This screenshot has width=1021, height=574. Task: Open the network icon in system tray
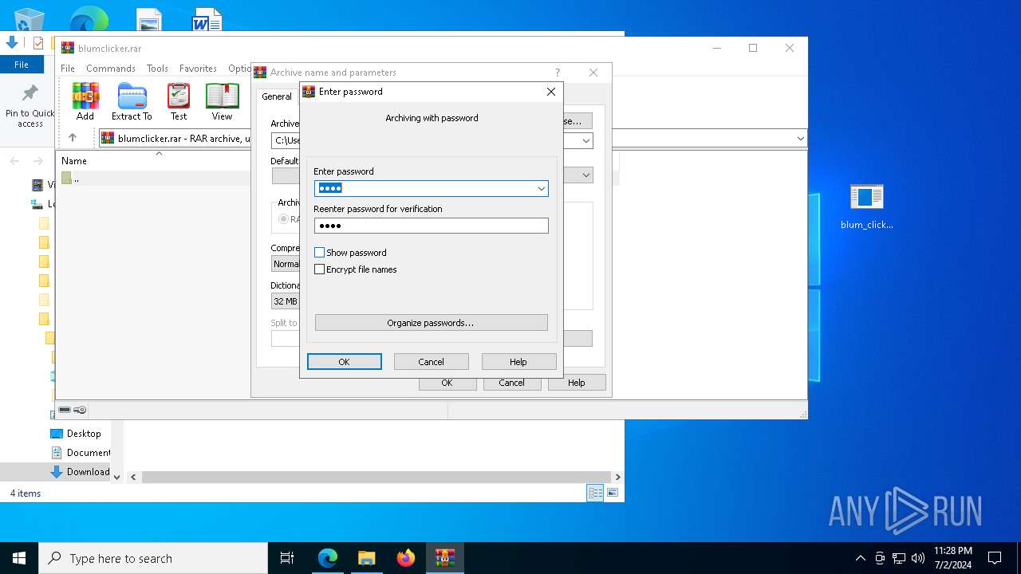tap(899, 558)
